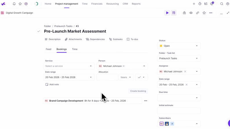
Task: Open Attachments
Action: pyautogui.click(x=73, y=39)
